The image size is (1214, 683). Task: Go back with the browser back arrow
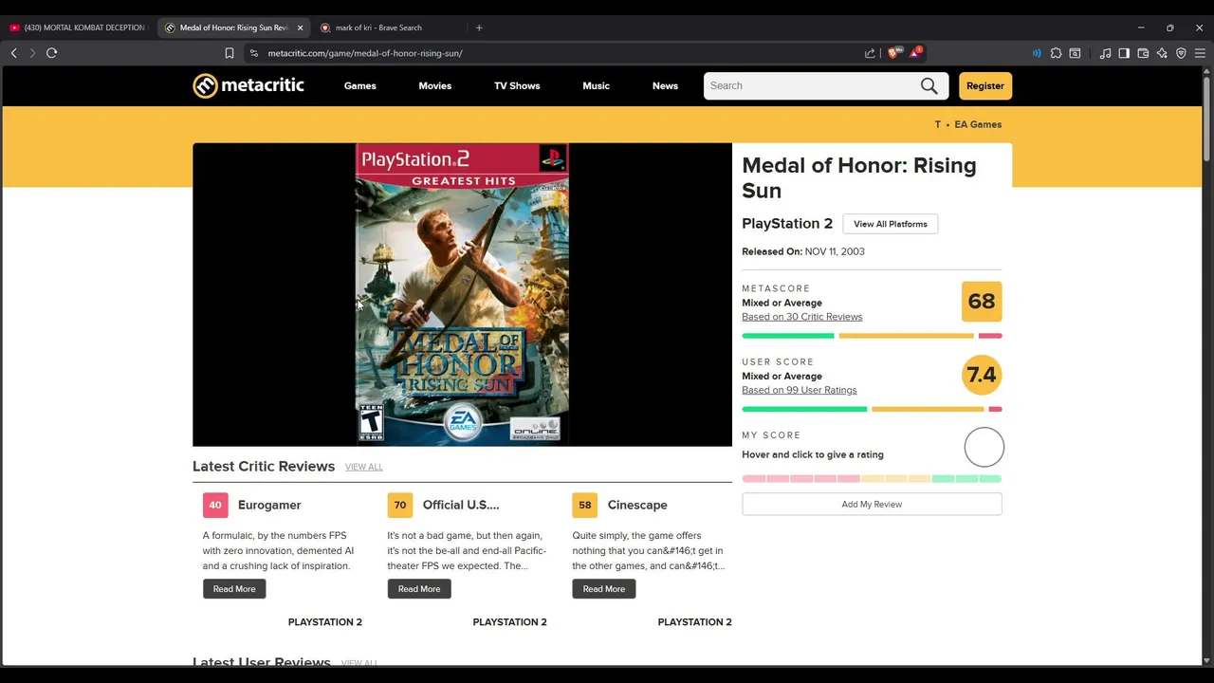[13, 53]
